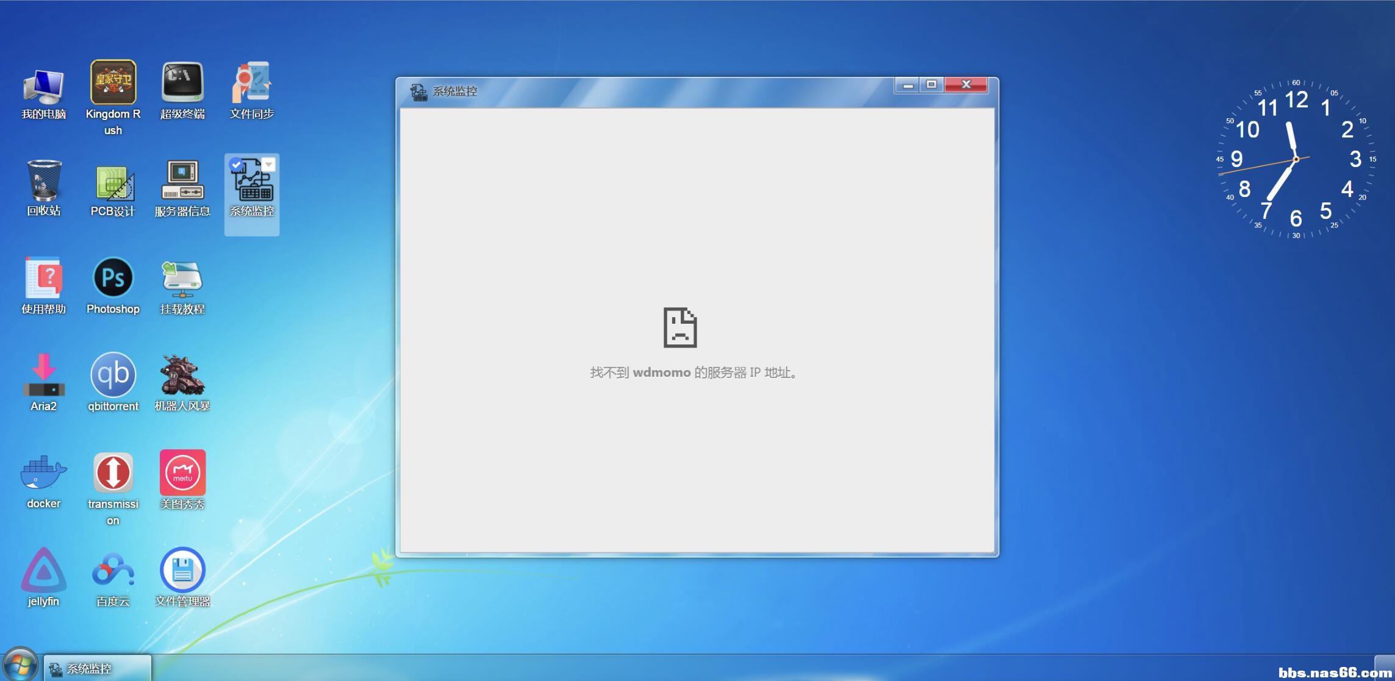
Task: Close the 系统监控 window
Action: (966, 85)
